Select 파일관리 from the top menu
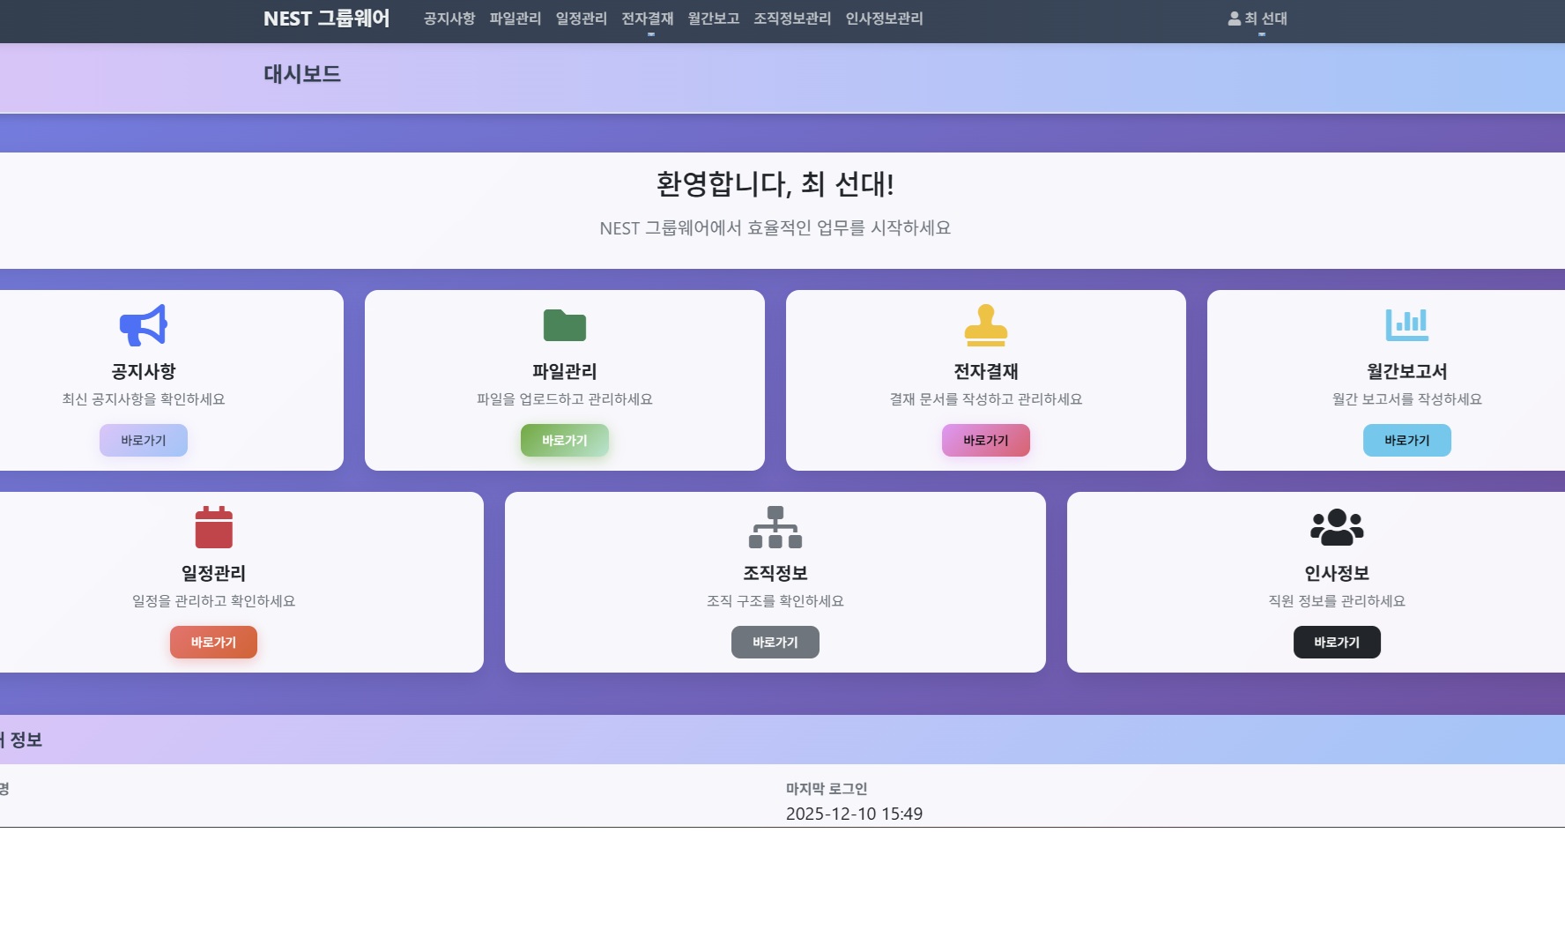 pos(515,19)
